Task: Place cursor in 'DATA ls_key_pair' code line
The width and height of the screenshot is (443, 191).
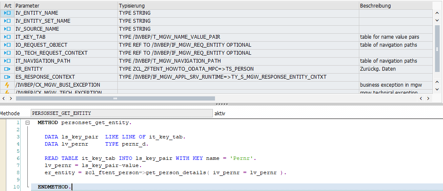Action: click(x=115, y=137)
